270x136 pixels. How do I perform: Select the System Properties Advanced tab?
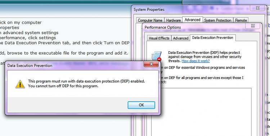pyautogui.click(x=193, y=20)
